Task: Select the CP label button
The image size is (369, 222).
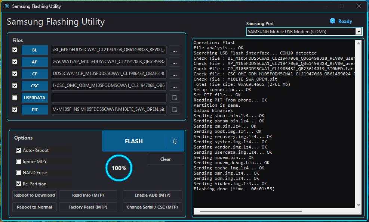Action: tap(35, 74)
